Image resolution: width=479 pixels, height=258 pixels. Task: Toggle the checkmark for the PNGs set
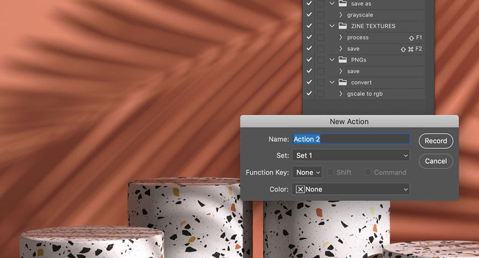309,60
